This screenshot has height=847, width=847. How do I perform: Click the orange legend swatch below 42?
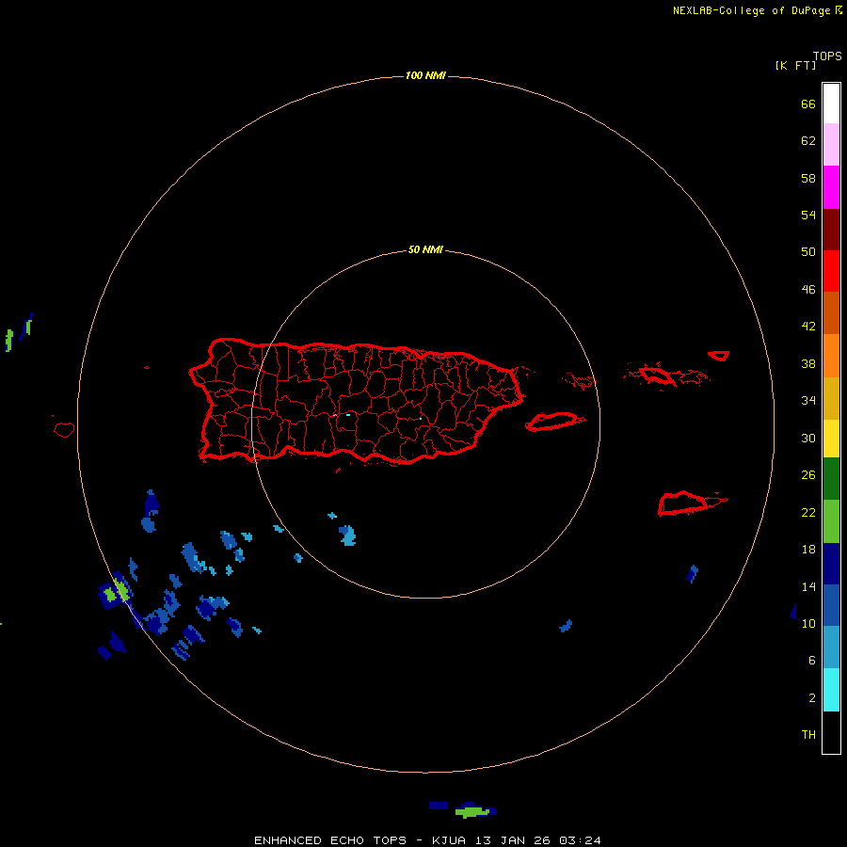tap(831, 356)
